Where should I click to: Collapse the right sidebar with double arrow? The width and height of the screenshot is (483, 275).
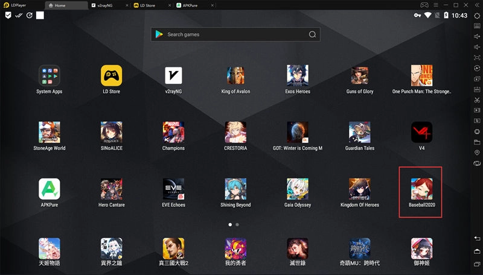pyautogui.click(x=477, y=5)
